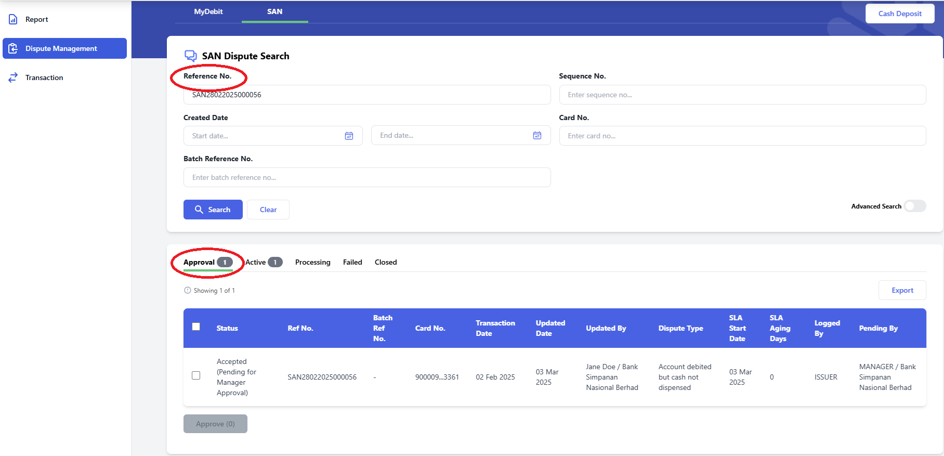The image size is (944, 456).
Task: Click the Dispute Type column header
Action: point(681,328)
